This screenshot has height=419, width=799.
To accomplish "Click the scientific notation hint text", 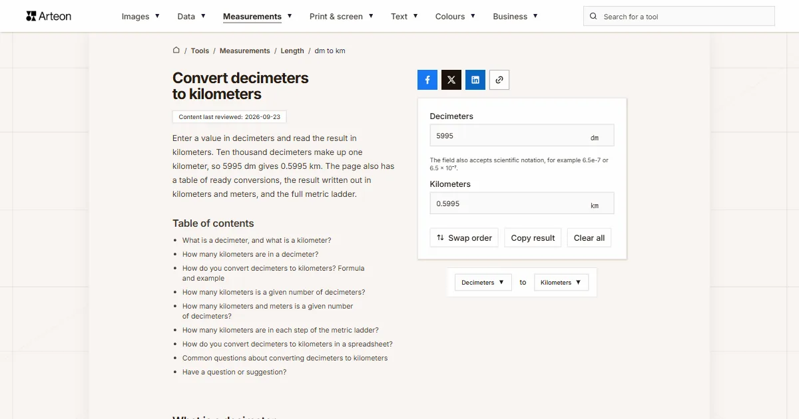I will point(519,164).
